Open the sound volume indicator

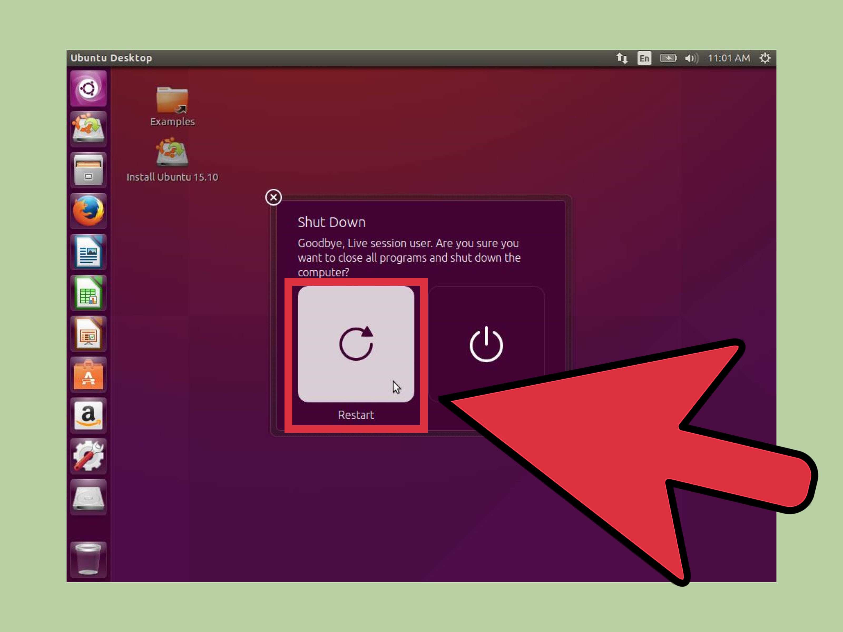click(x=691, y=58)
